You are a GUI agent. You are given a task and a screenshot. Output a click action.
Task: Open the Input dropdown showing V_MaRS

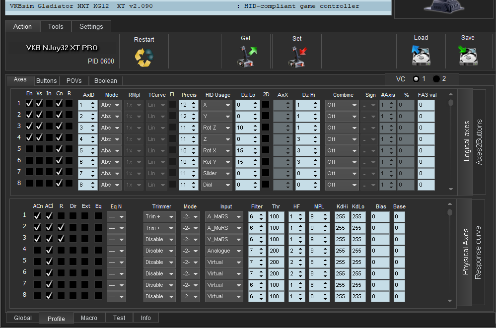[224, 240]
